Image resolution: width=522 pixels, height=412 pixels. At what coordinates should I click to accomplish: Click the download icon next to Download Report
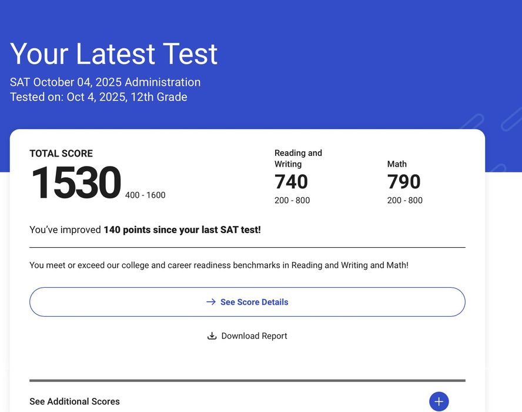coord(212,336)
